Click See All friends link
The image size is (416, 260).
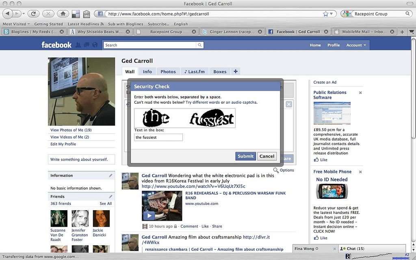point(106,204)
